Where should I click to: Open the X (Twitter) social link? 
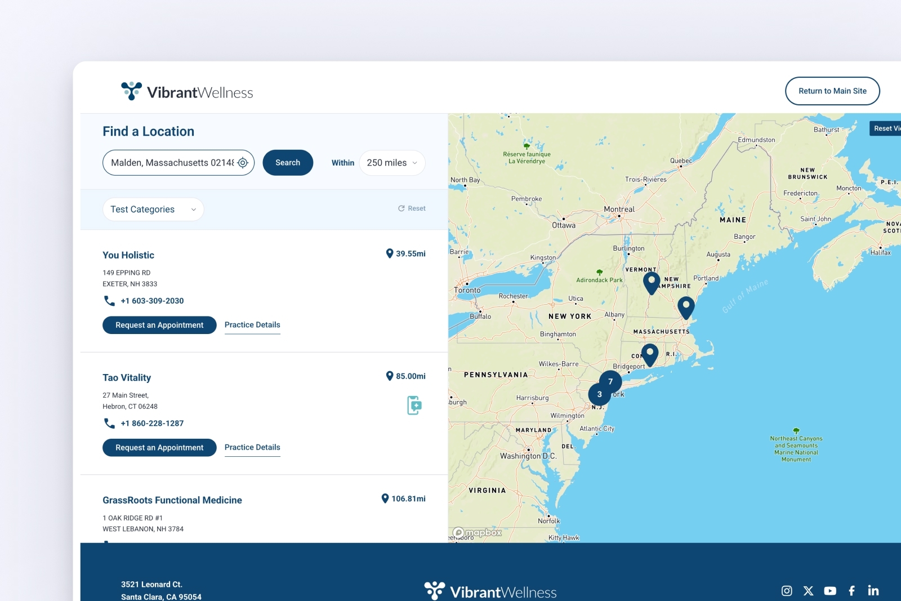coord(808,590)
